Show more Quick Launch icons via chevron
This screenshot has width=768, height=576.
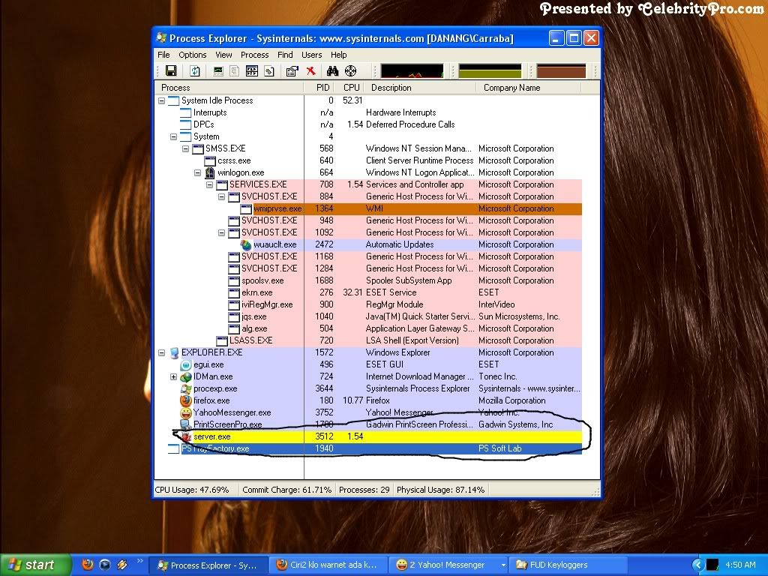pos(140,561)
